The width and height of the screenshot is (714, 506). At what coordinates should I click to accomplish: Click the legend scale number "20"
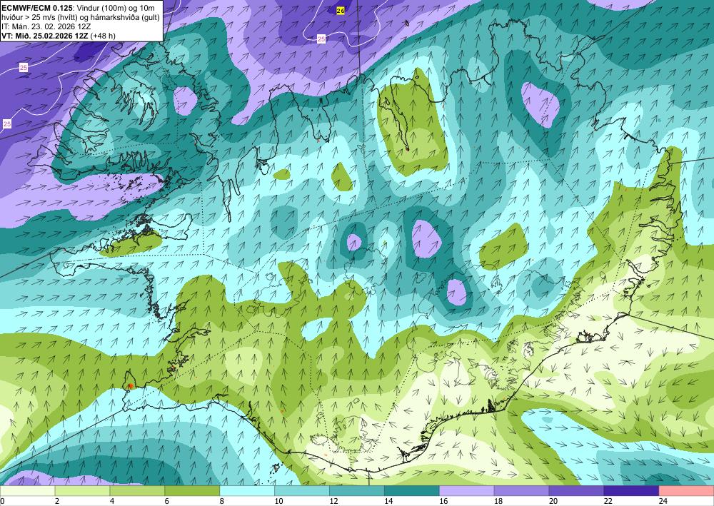(x=553, y=501)
